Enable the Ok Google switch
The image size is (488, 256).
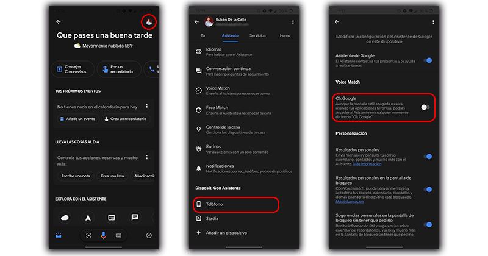click(x=425, y=107)
